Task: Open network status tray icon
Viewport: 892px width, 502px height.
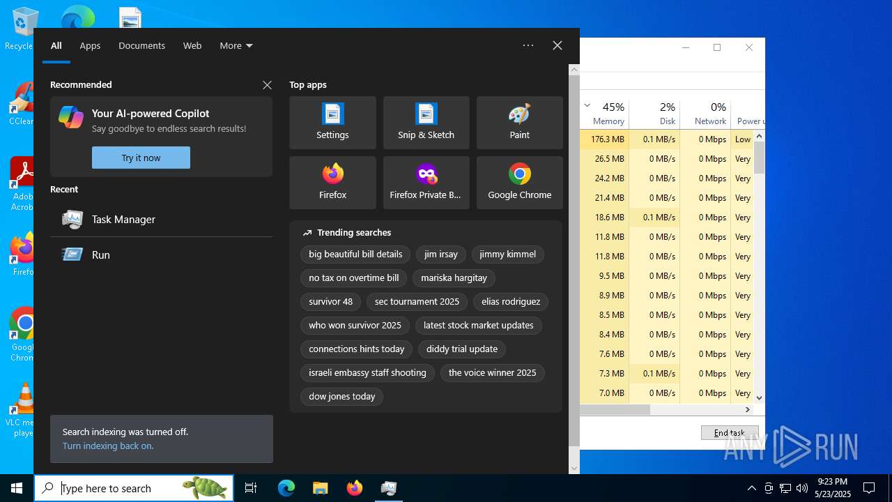Action: pyautogui.click(x=785, y=488)
